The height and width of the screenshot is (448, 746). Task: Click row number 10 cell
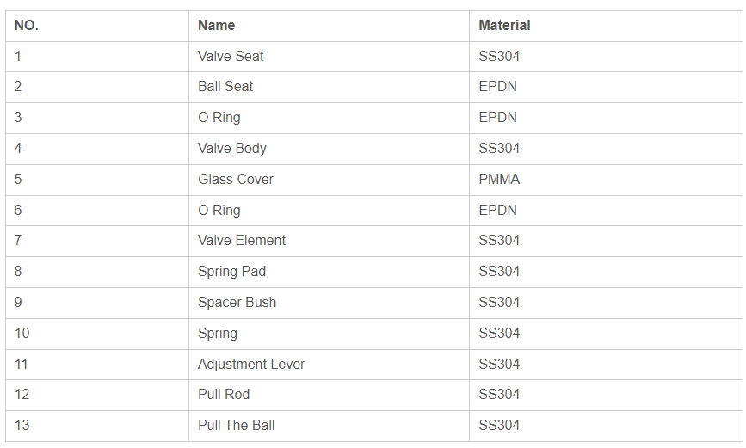(x=97, y=334)
